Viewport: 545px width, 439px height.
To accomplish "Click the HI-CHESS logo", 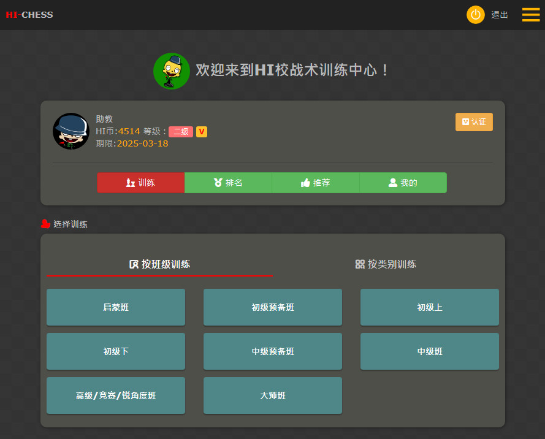I will [x=29, y=15].
